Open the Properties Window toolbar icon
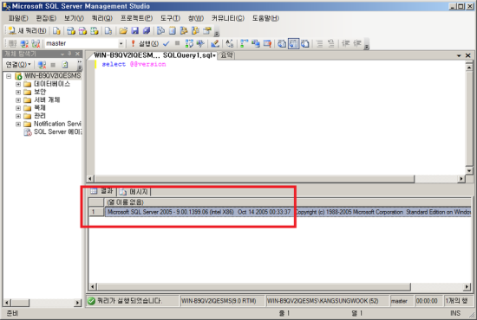Screen dimensions: 477x320 point(207,30)
